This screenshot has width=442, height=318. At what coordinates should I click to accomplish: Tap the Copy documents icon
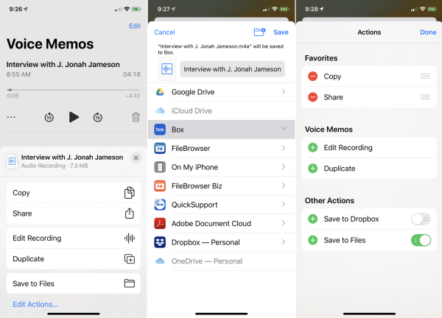pos(130,193)
